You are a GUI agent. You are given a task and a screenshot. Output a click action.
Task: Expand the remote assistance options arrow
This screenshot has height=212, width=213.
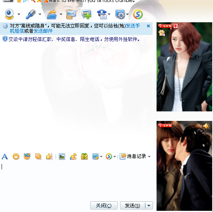tap(127, 14)
